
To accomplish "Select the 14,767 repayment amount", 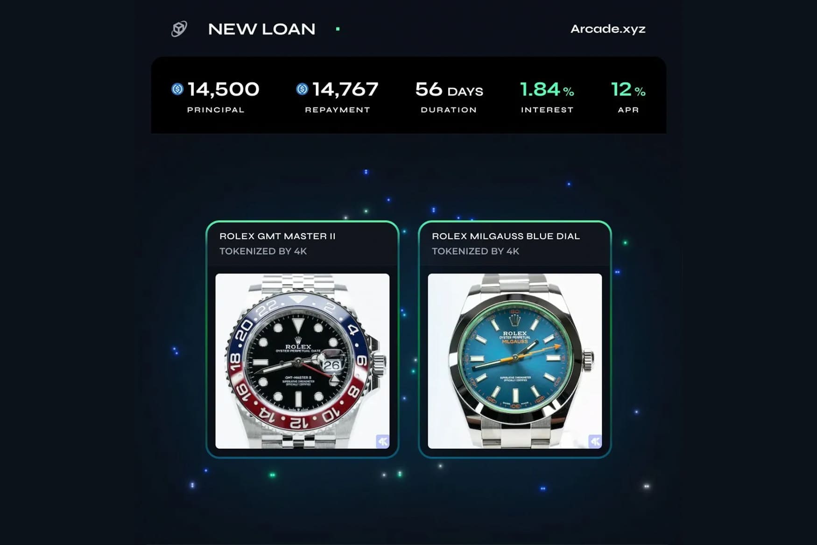I will 345,89.
